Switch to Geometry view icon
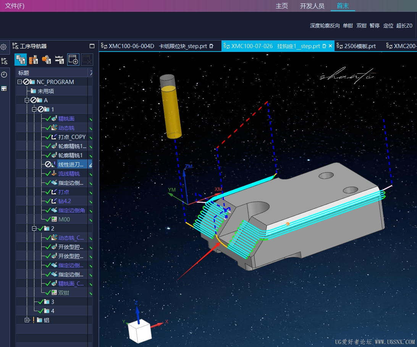The width and height of the screenshot is (417, 347). point(46,60)
